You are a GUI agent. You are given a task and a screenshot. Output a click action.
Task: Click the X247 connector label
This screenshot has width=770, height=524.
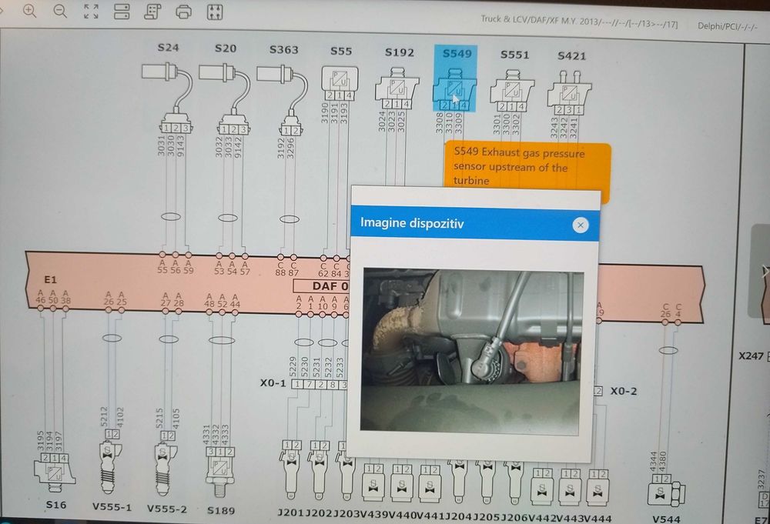pyautogui.click(x=752, y=355)
